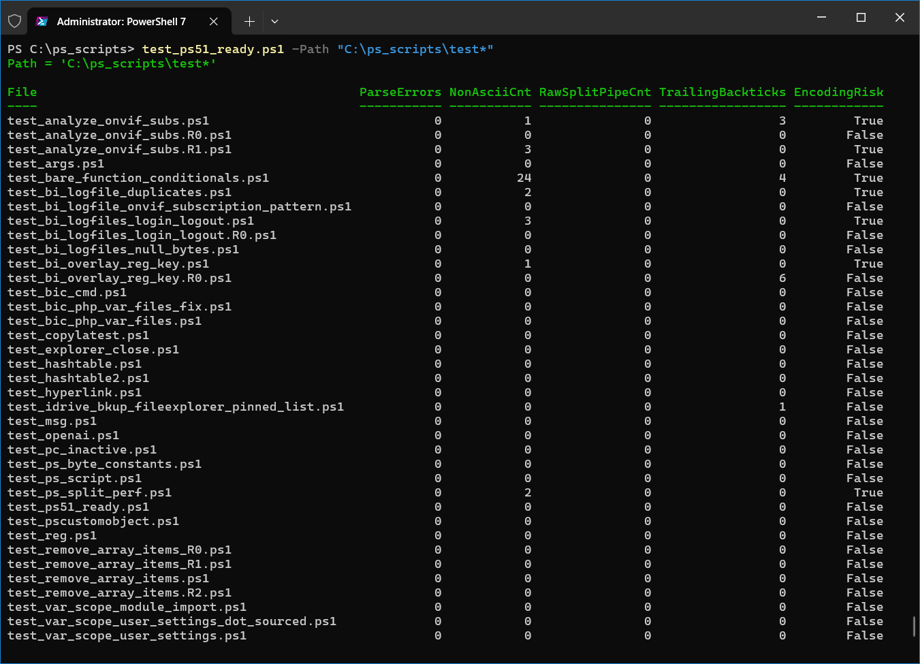
Task: Close the terminal window
Action: [900, 18]
